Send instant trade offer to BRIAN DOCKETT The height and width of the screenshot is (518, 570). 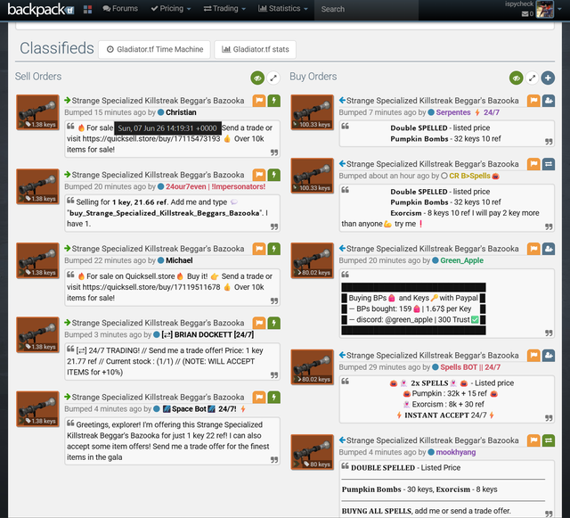click(274, 324)
